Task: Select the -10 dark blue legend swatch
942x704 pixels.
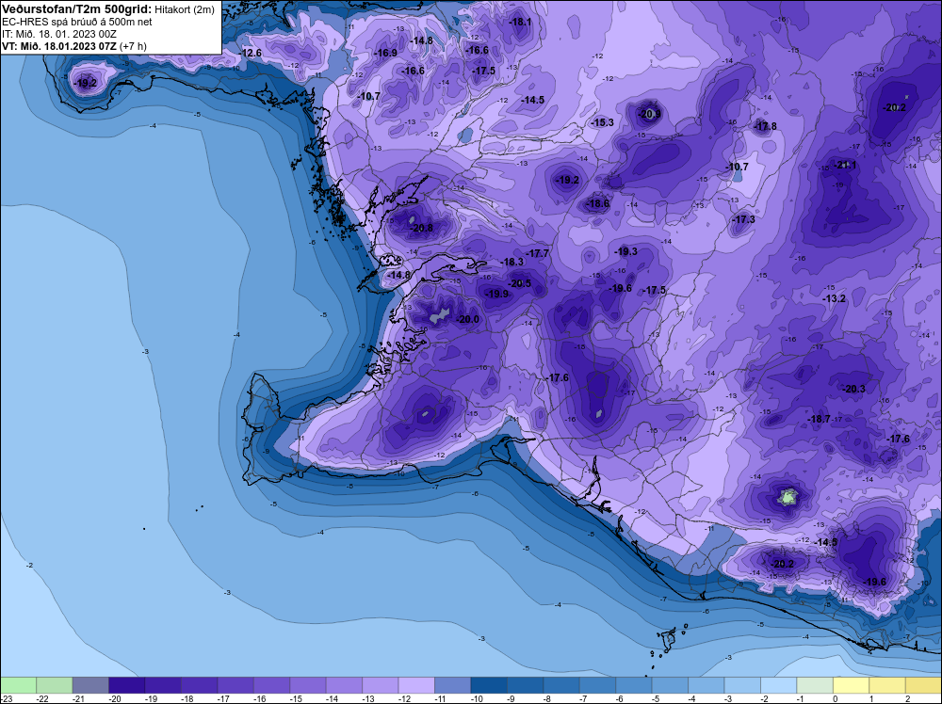Action: 489,685
